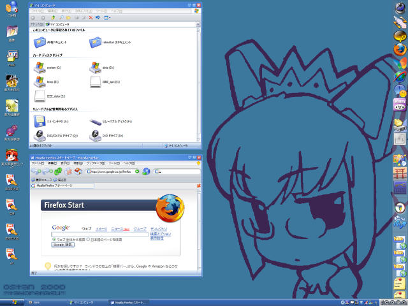Select IEEE_data (Z:) drive icon
This screenshot has width=408, height=306.
pos(40,96)
